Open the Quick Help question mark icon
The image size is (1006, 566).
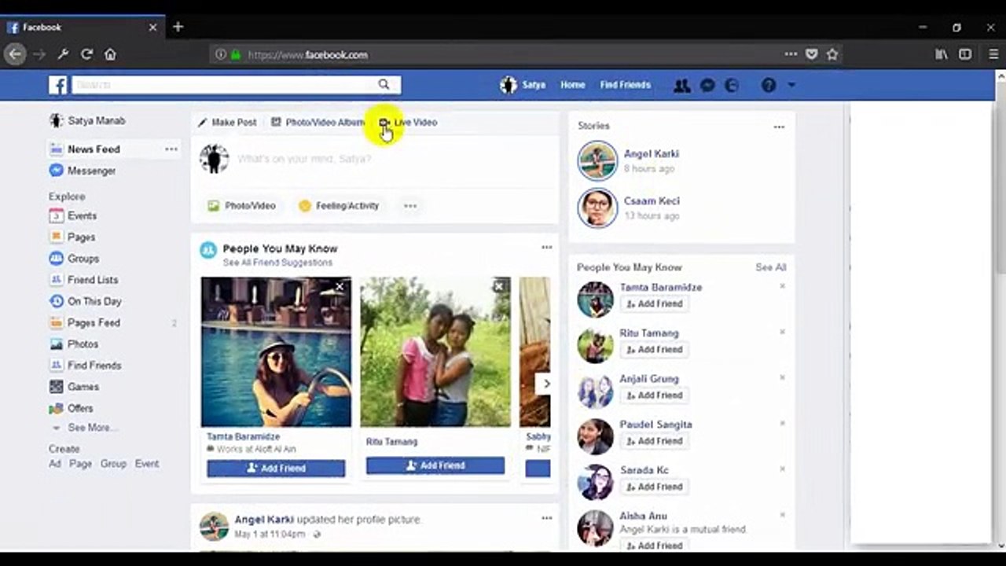point(769,86)
